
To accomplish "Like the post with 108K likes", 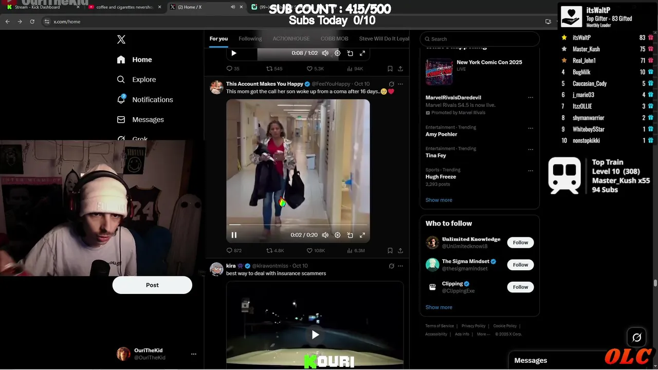I will tap(316, 251).
